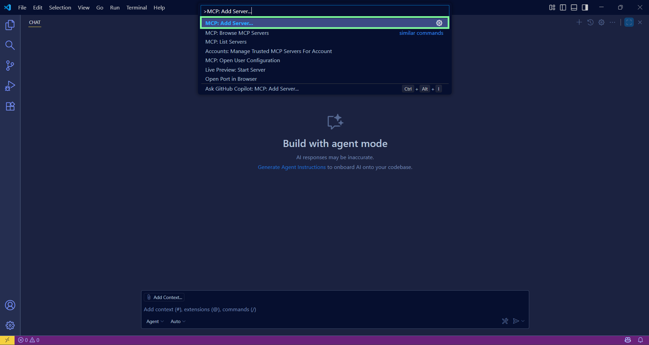Open the Edit menu
649x345 pixels.
point(38,7)
